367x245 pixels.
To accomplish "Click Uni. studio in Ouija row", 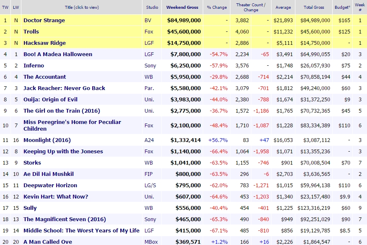I will pyautogui.click(x=149, y=99).
